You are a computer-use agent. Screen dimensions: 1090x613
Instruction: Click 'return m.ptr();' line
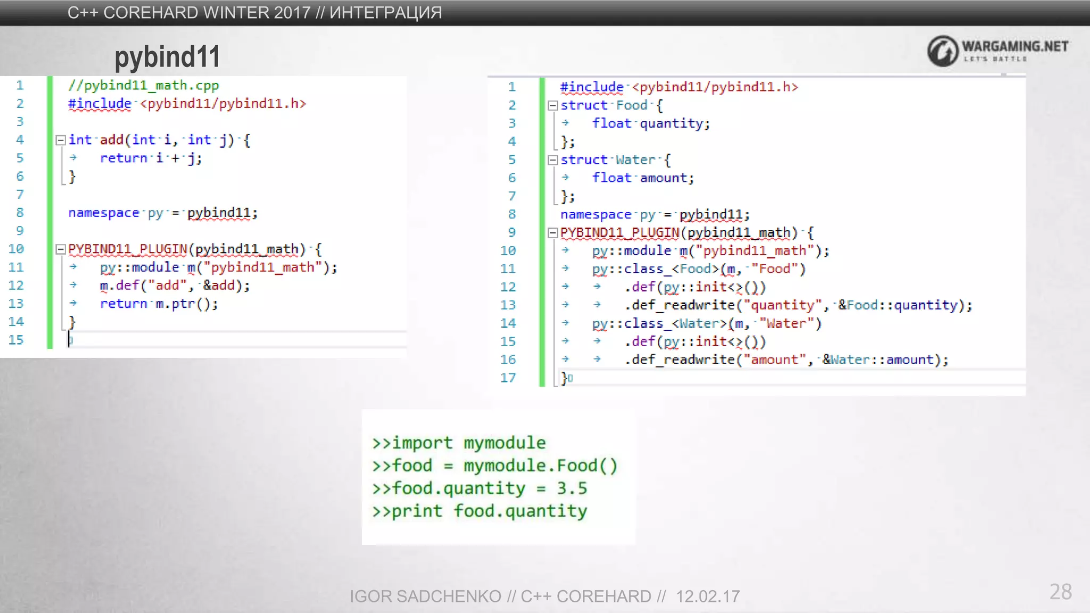(x=159, y=304)
